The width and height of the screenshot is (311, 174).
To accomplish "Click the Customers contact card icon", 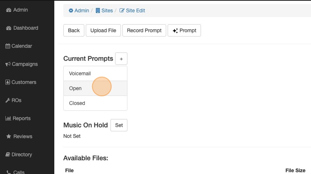I will (8, 82).
